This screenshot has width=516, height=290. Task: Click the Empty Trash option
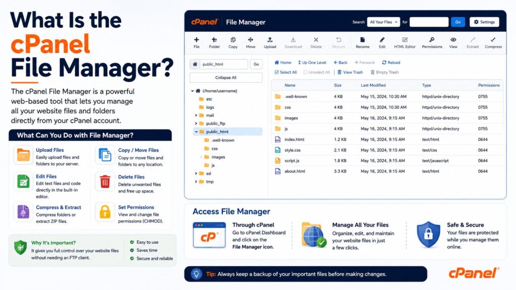[384, 72]
